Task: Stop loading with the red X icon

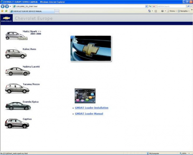Action: pos(154,6)
